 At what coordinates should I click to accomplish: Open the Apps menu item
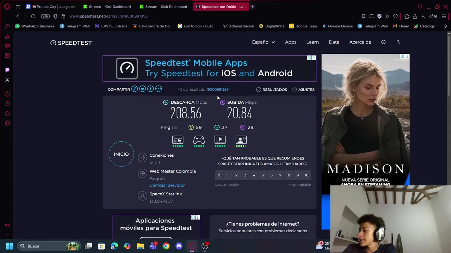click(291, 42)
